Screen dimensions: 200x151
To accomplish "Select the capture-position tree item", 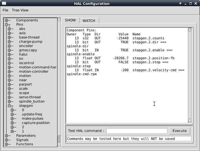I will click(x=36, y=123).
